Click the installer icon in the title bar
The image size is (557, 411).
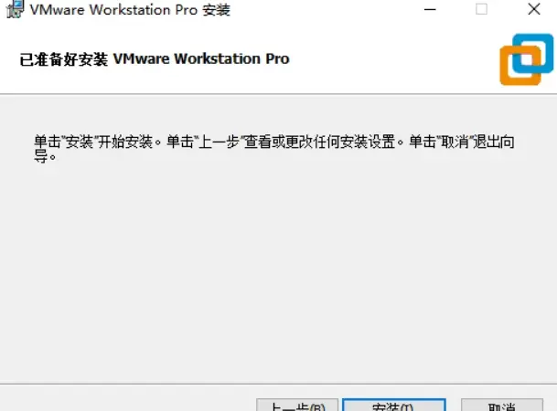pos(15,9)
